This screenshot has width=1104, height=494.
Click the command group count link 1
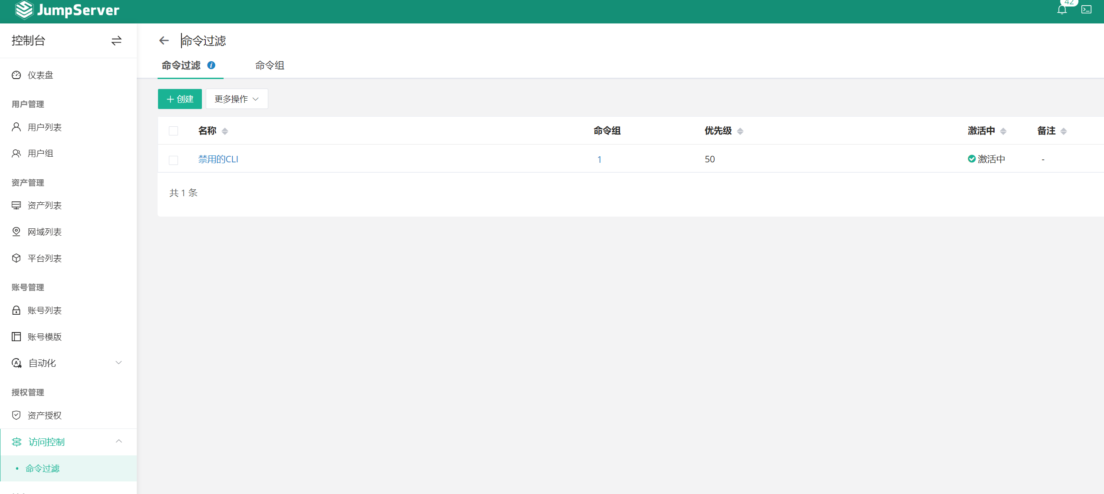click(x=600, y=159)
